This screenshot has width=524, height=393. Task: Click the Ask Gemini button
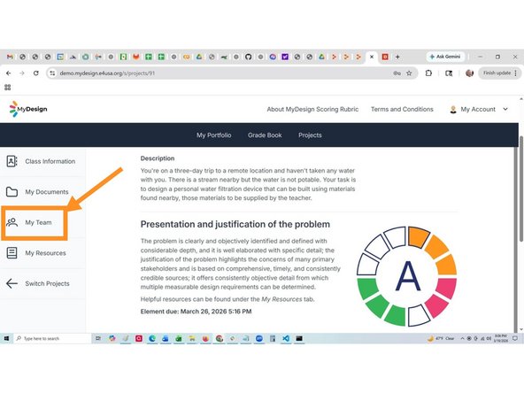click(445, 57)
